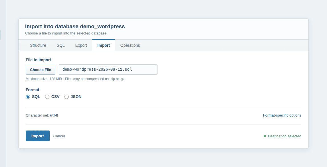Click the demo-wordpress-2026-08-11.sql filename field
327x167 pixels.
pos(108,70)
